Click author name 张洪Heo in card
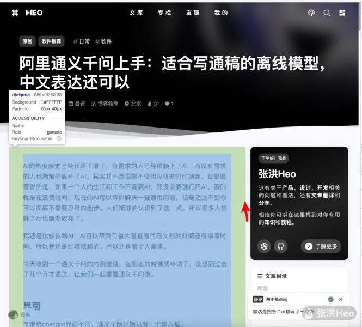 tap(277, 174)
